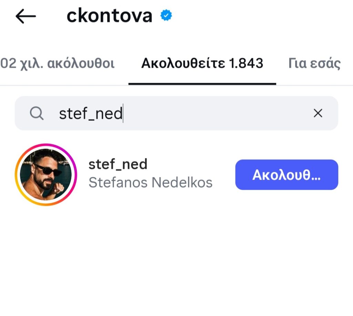353x316 pixels.
Task: Tap the blue verified badge
Action: click(x=166, y=15)
